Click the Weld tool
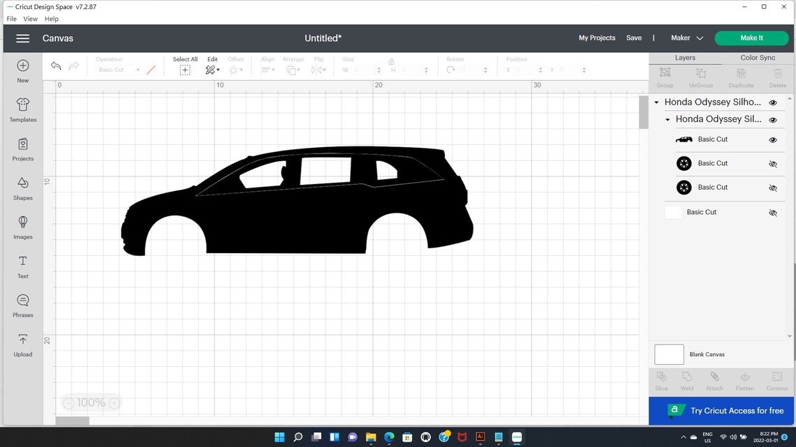The image size is (796, 447). coord(686,380)
